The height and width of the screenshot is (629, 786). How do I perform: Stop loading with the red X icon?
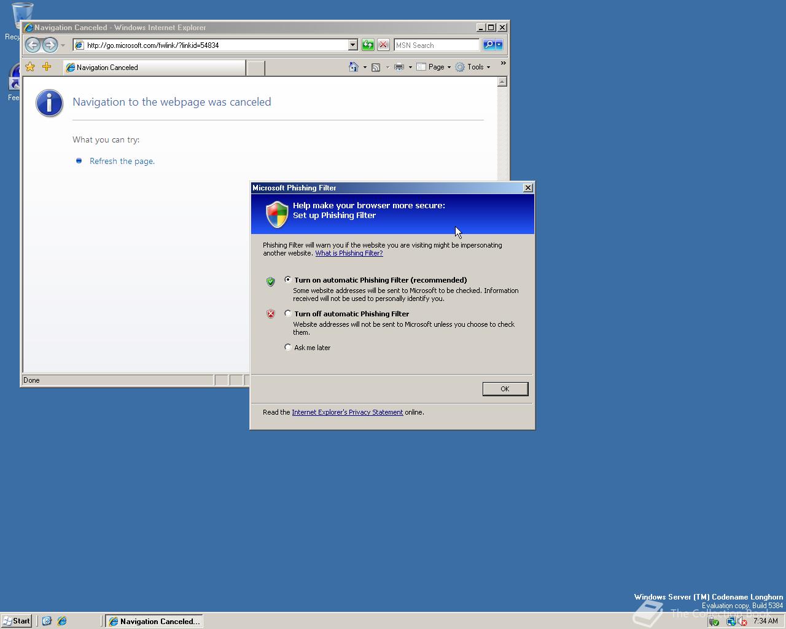coord(383,45)
